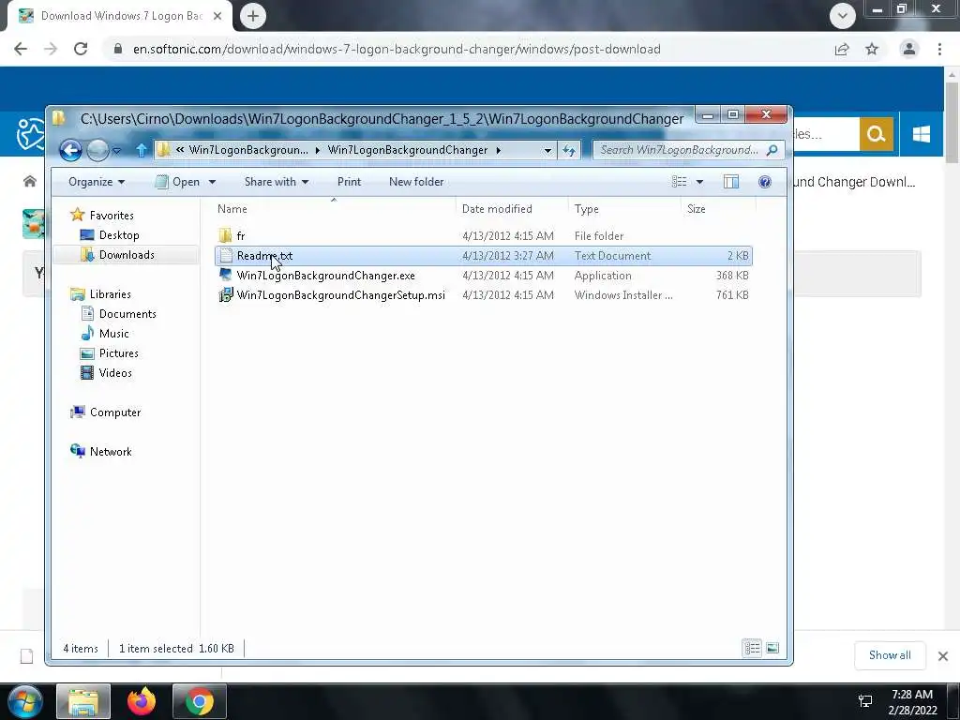Click the Explorer Forward arrow button
The height and width of the screenshot is (720, 960).
(x=97, y=150)
